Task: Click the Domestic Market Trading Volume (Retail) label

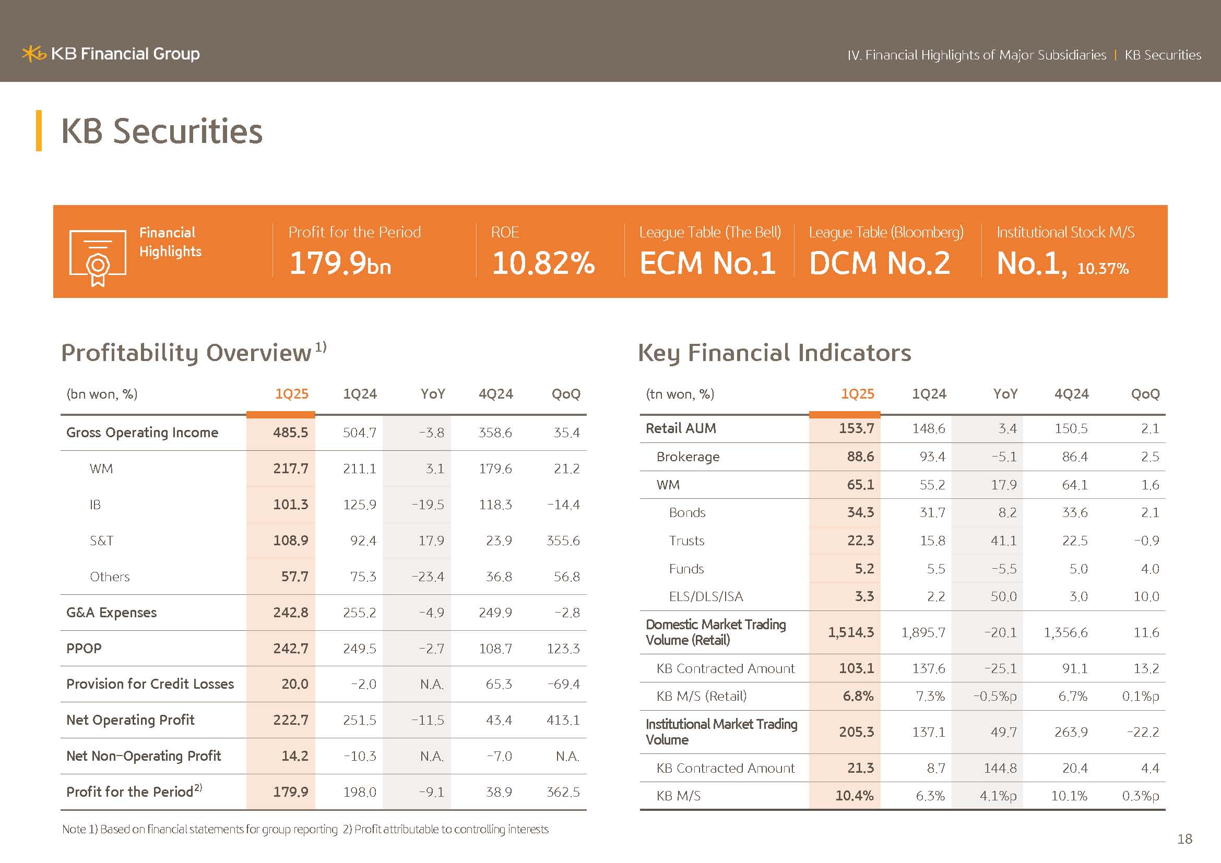Action: click(715, 632)
